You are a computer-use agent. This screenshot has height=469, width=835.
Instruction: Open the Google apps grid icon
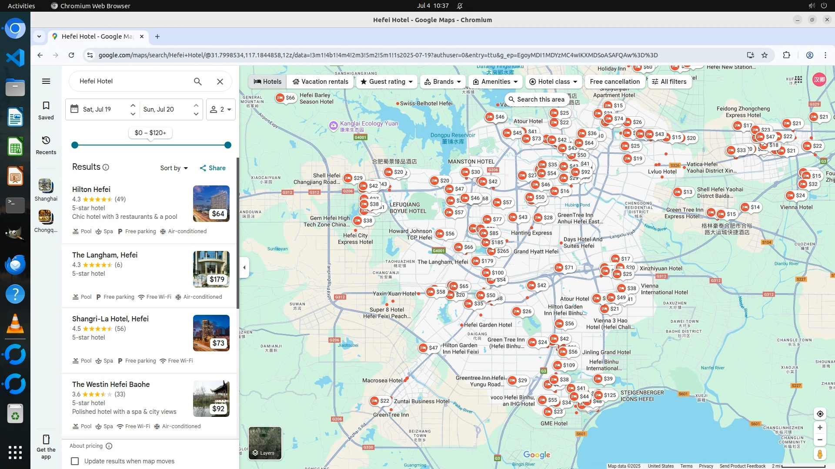pyautogui.click(x=798, y=79)
